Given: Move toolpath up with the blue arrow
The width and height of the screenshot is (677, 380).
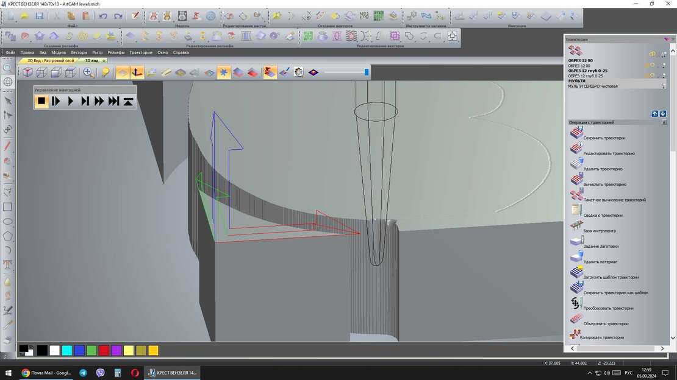Looking at the screenshot, I should [654, 114].
